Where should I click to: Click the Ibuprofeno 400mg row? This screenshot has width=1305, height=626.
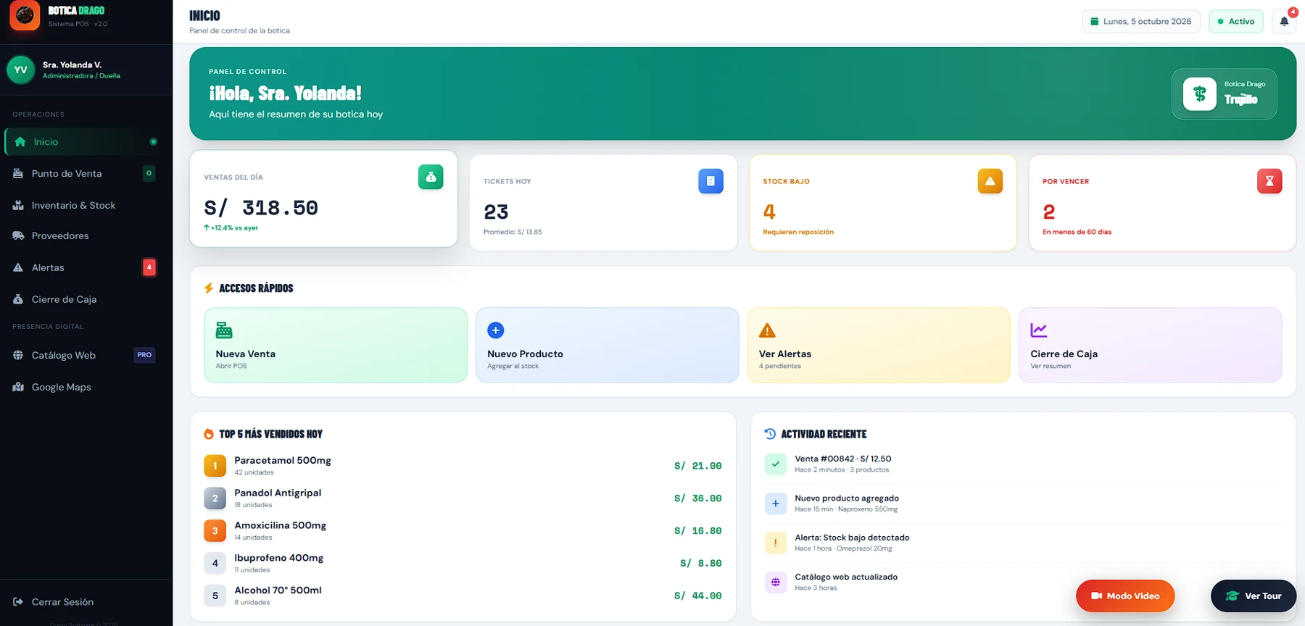coord(463,563)
